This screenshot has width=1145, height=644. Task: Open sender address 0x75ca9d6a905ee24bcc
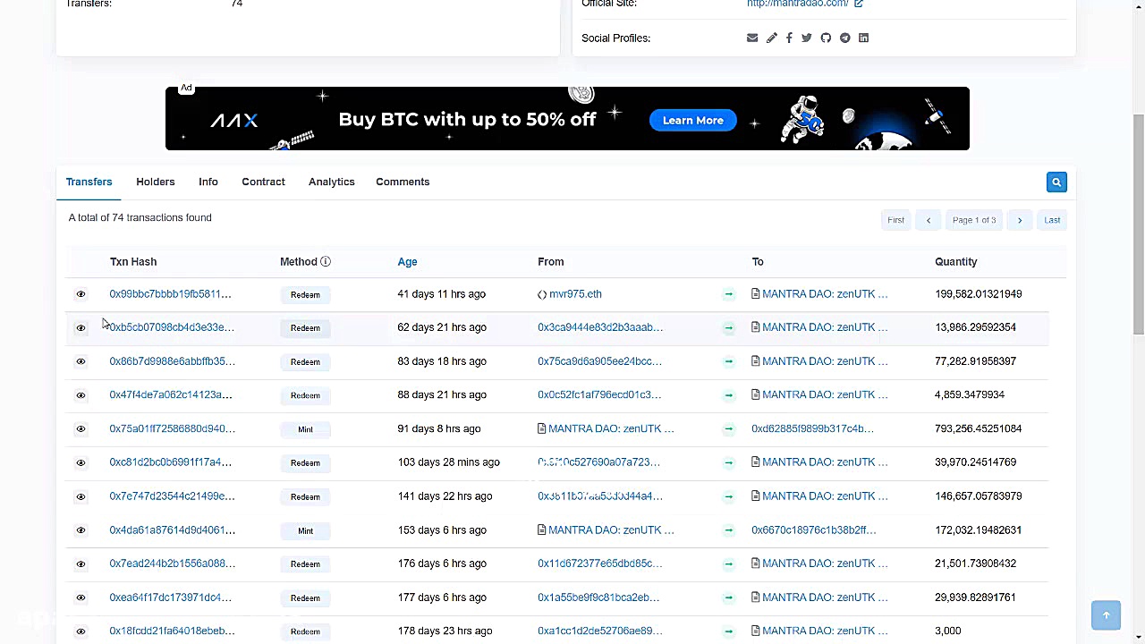[599, 361]
